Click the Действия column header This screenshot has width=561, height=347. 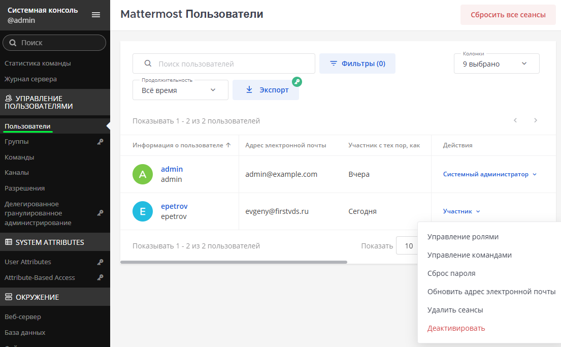click(x=457, y=145)
